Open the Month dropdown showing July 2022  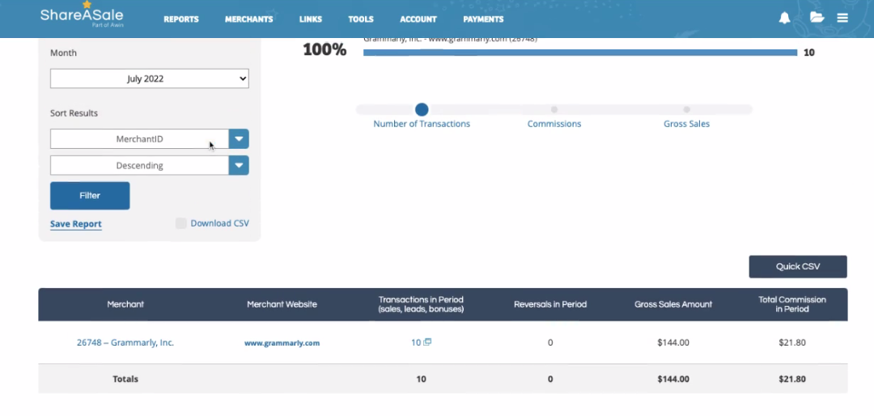click(150, 79)
